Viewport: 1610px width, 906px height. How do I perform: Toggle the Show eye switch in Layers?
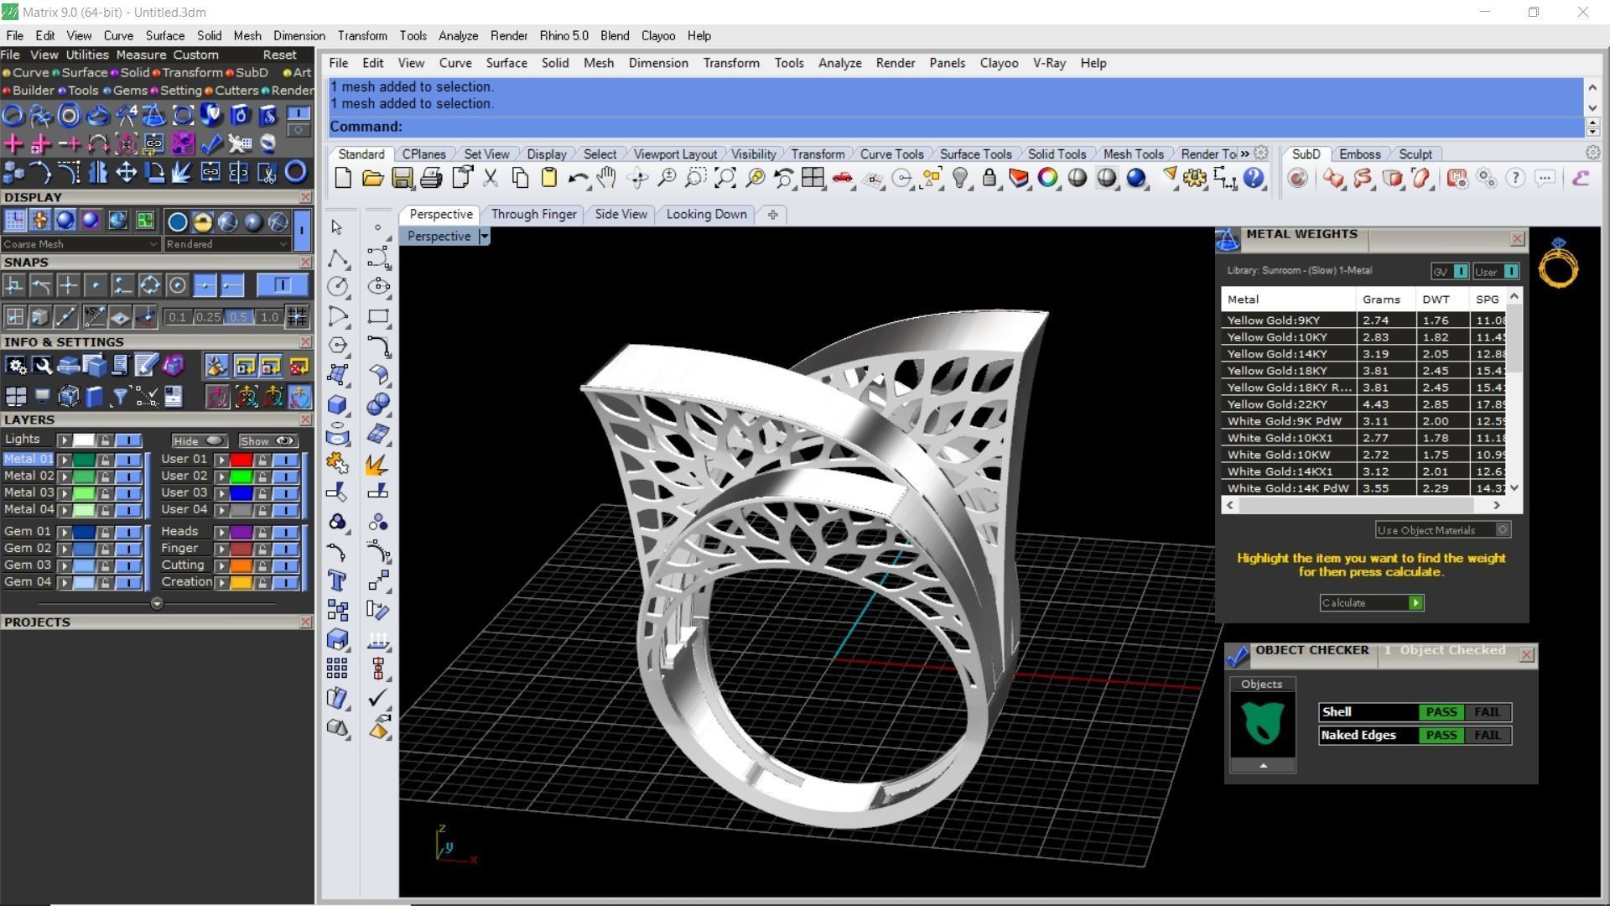pyautogui.click(x=267, y=440)
